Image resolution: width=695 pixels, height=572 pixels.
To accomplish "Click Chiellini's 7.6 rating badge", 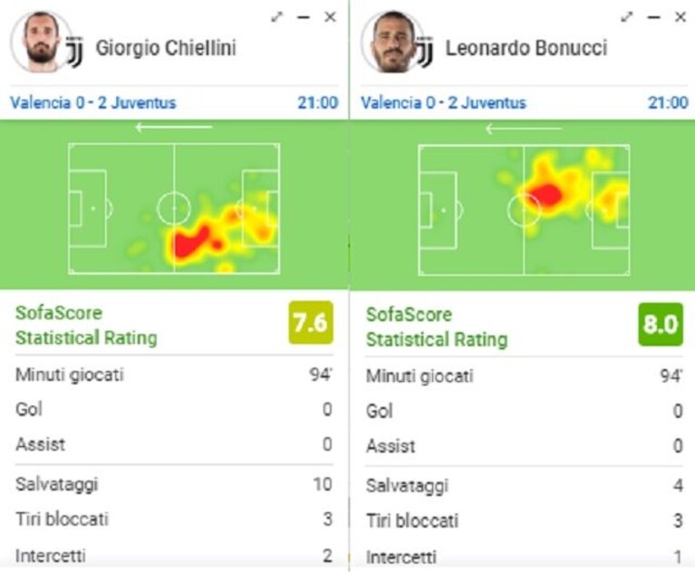I will point(311,322).
